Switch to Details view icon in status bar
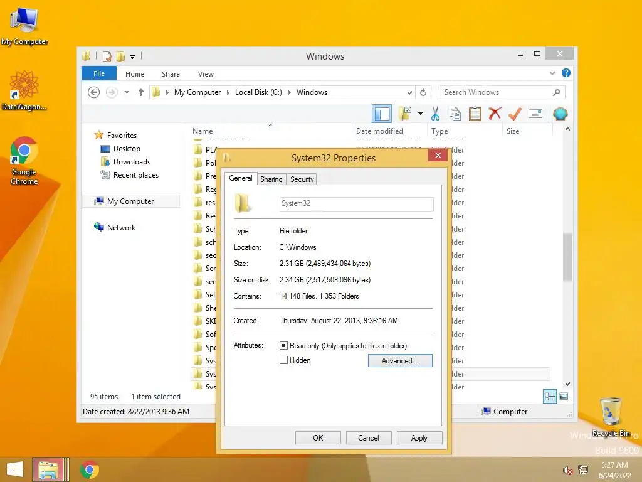This screenshot has height=482, width=642. (550, 397)
